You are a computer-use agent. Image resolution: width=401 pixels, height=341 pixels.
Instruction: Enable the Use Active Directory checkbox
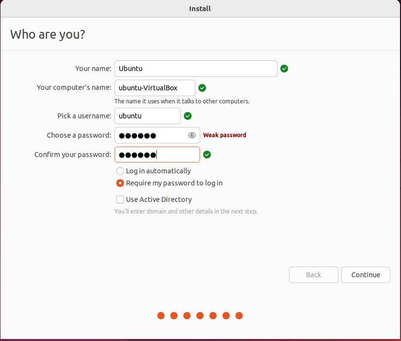[x=120, y=199]
